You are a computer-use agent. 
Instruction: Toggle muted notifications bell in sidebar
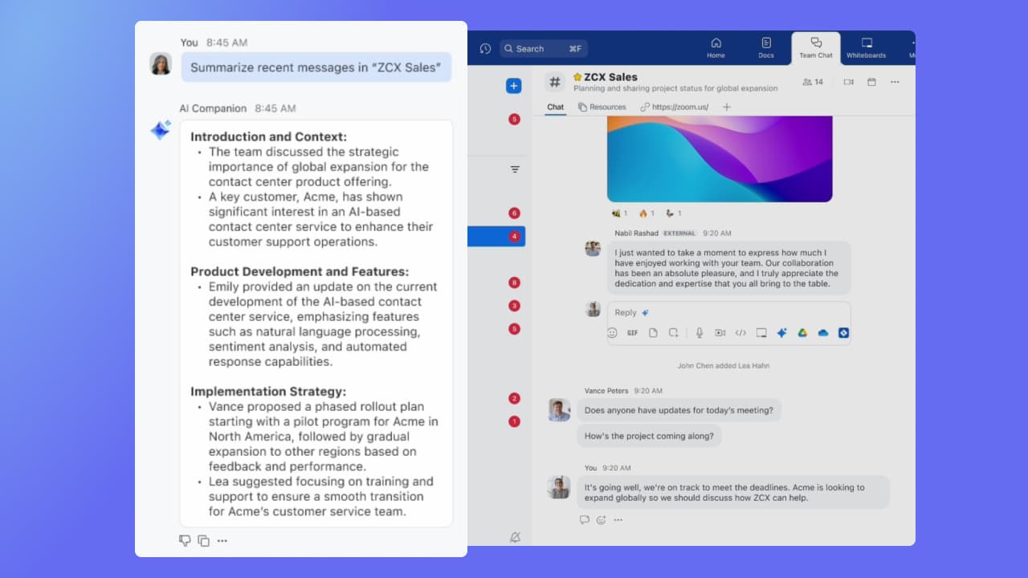[514, 537]
